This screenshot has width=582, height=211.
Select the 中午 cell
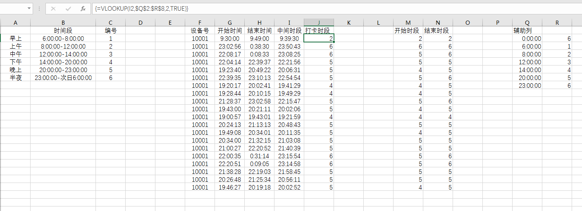tap(15, 54)
